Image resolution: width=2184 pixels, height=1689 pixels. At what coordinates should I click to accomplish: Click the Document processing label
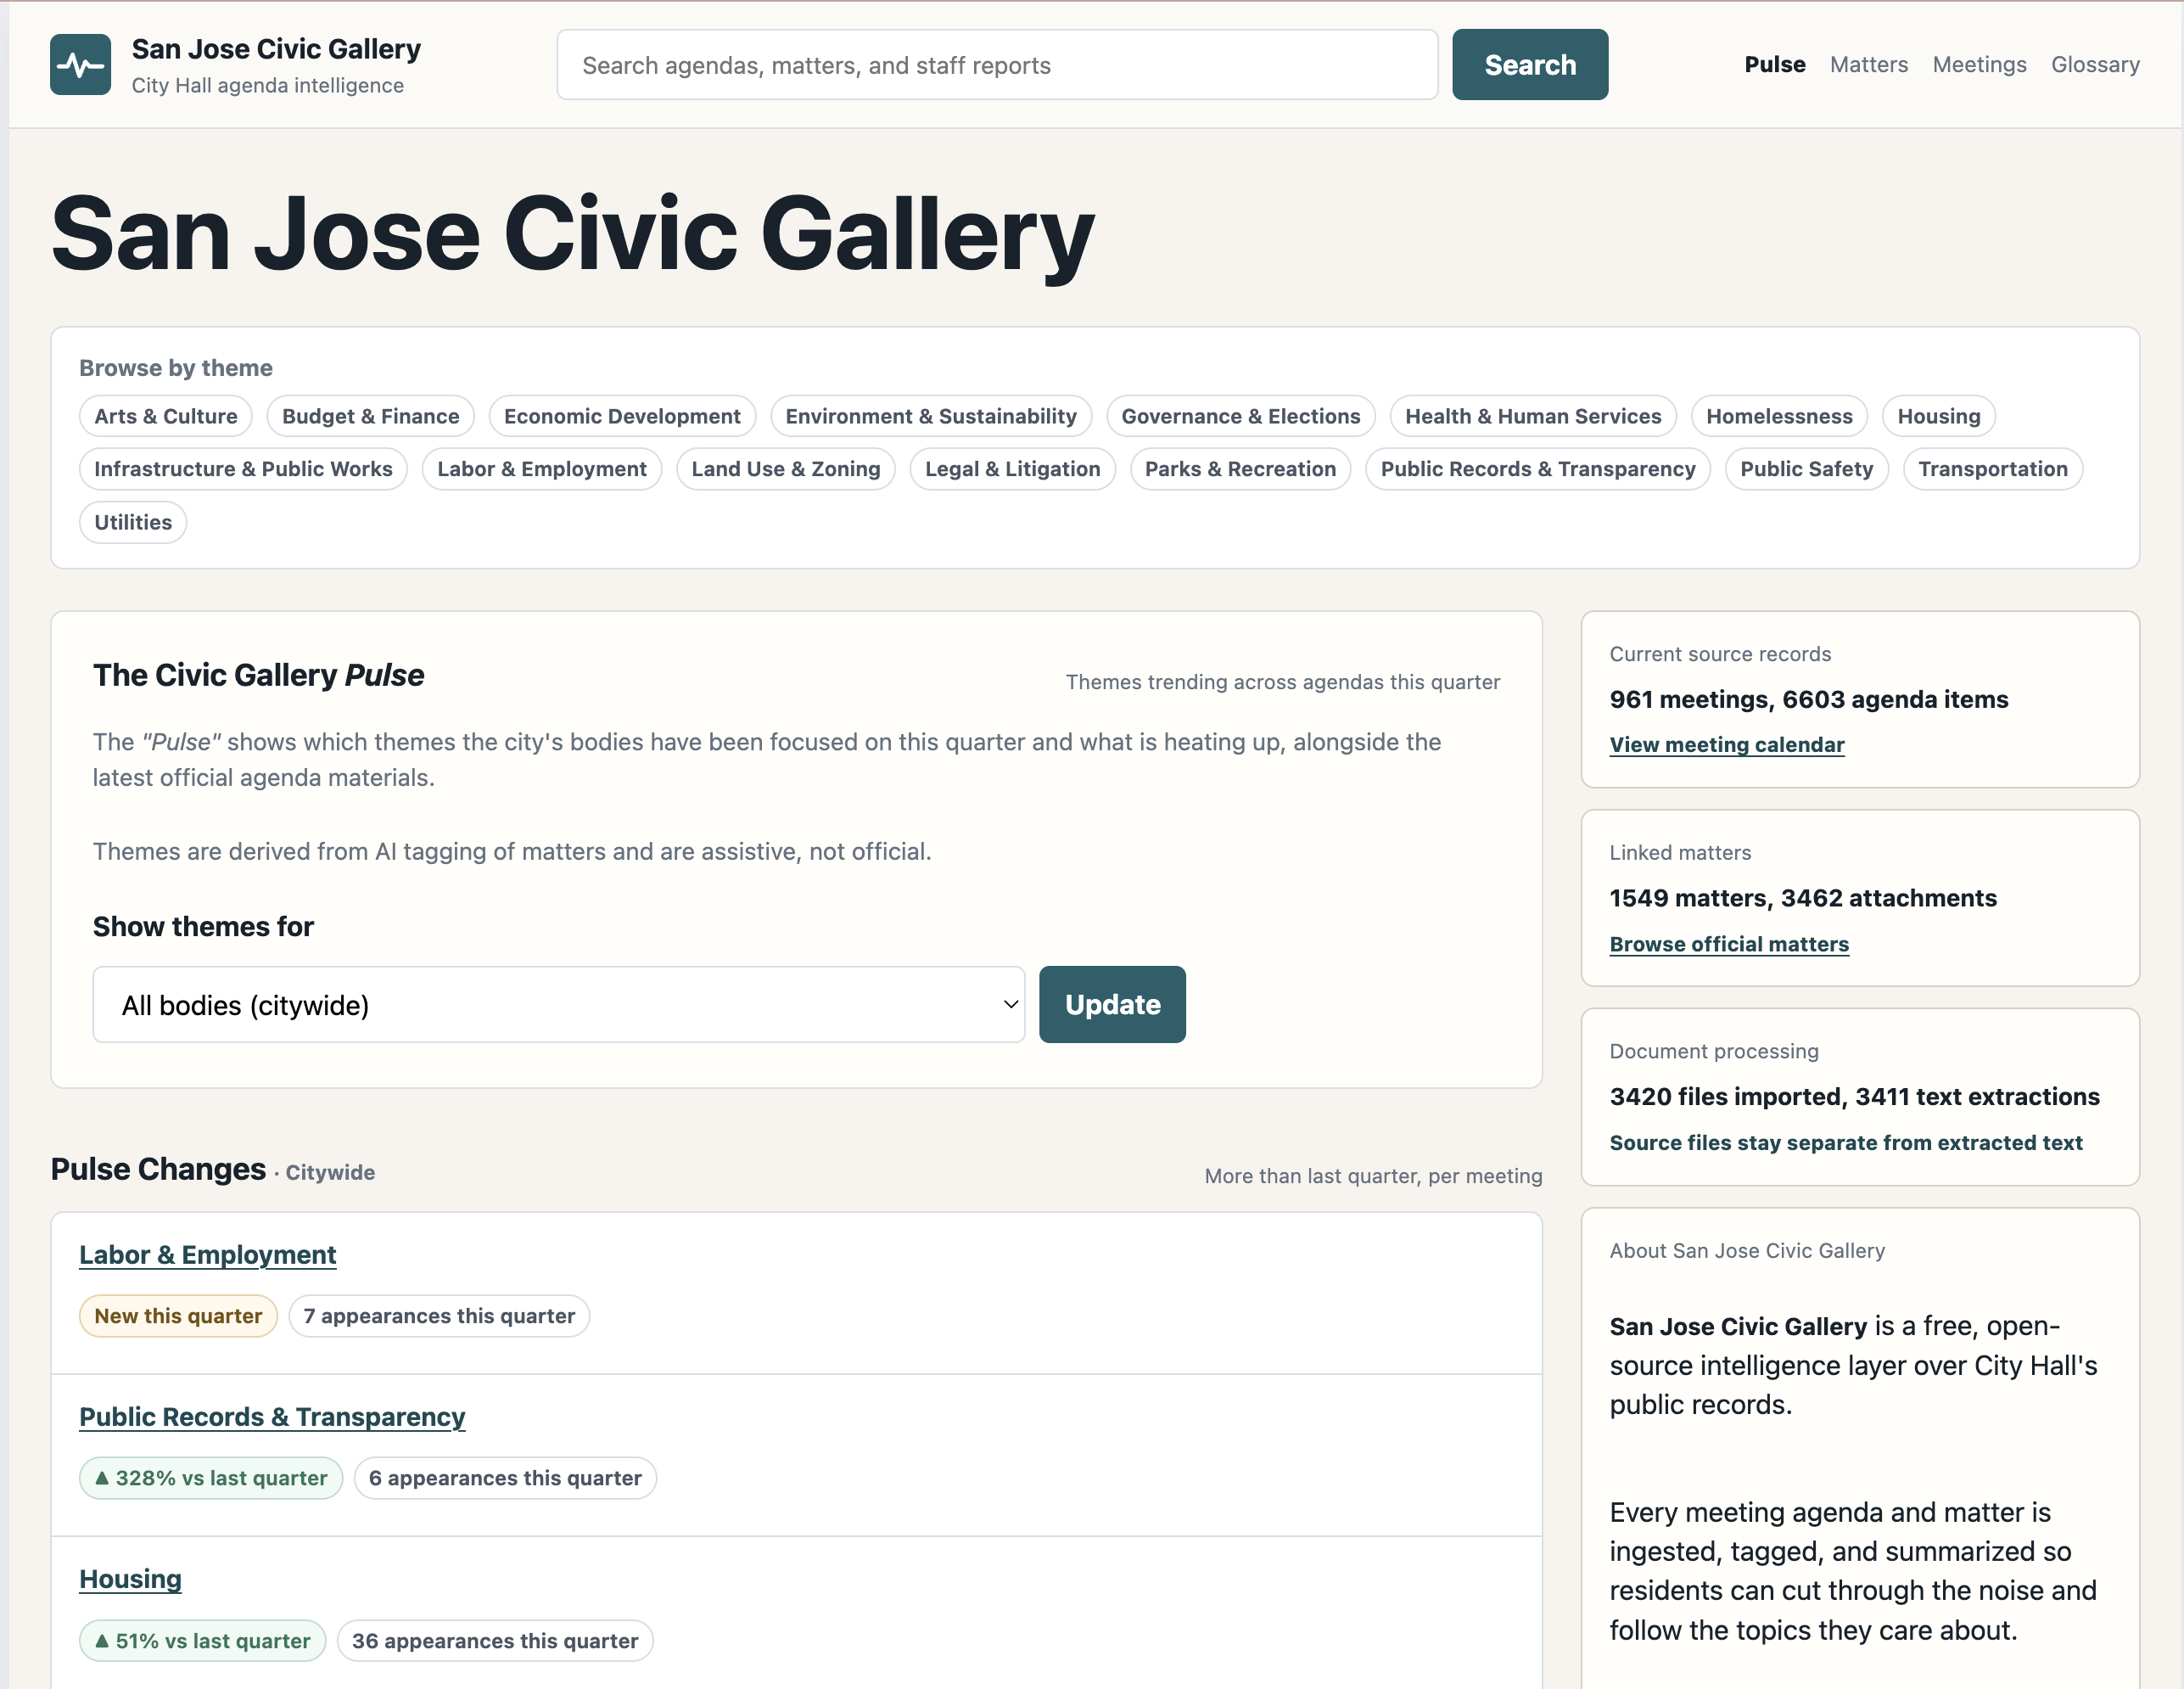tap(1714, 1052)
